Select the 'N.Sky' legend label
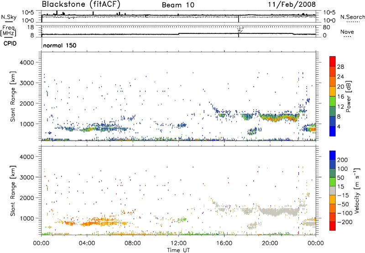The height and width of the screenshot is (253, 365). (9, 17)
